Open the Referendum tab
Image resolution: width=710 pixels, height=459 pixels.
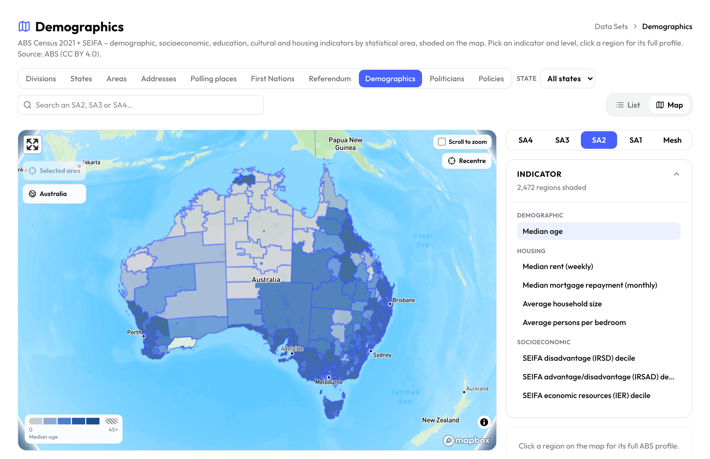pyautogui.click(x=330, y=79)
